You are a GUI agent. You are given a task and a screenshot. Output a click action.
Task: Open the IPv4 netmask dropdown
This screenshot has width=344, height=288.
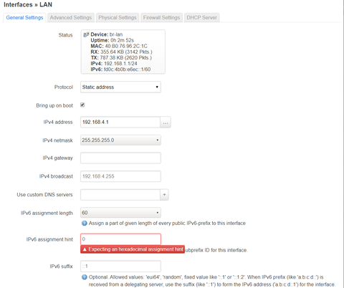pos(120,140)
